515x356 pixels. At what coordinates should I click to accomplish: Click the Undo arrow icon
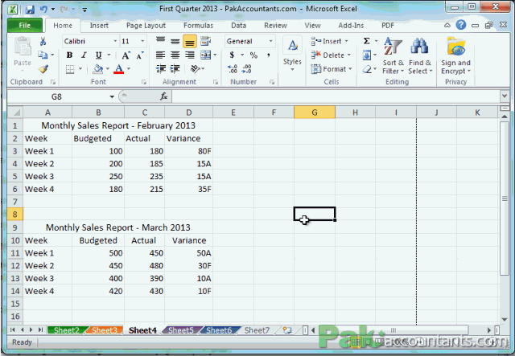(43, 9)
